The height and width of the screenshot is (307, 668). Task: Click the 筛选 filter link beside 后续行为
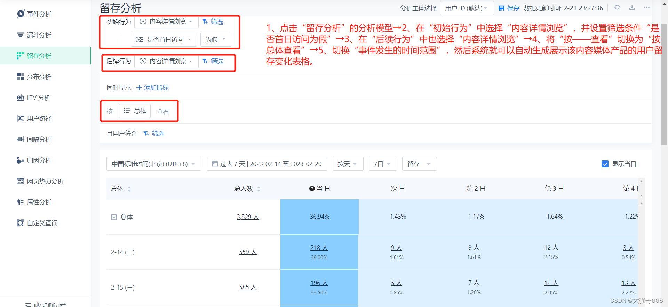click(213, 61)
